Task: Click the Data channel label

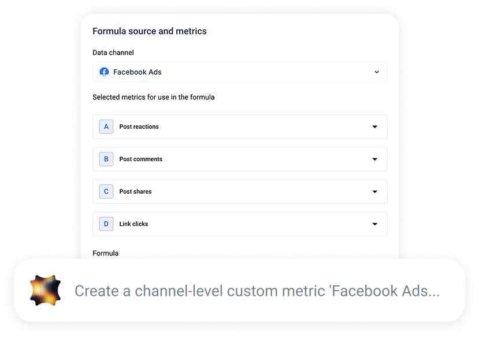Action: (x=113, y=53)
